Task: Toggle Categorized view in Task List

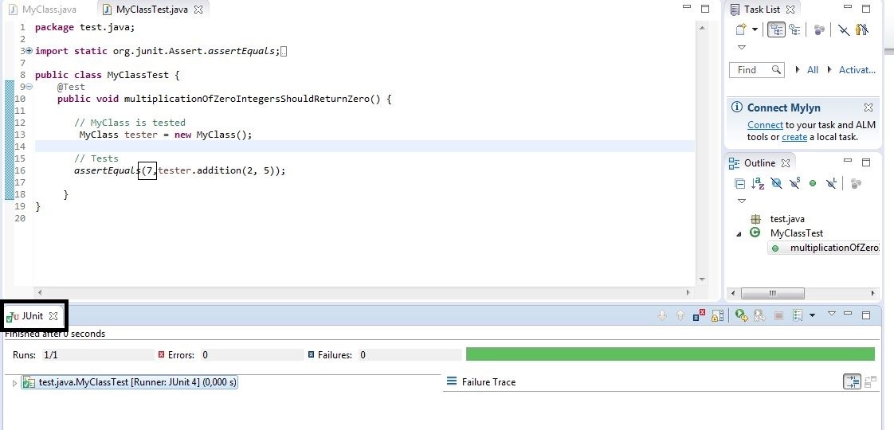Action: pos(775,30)
